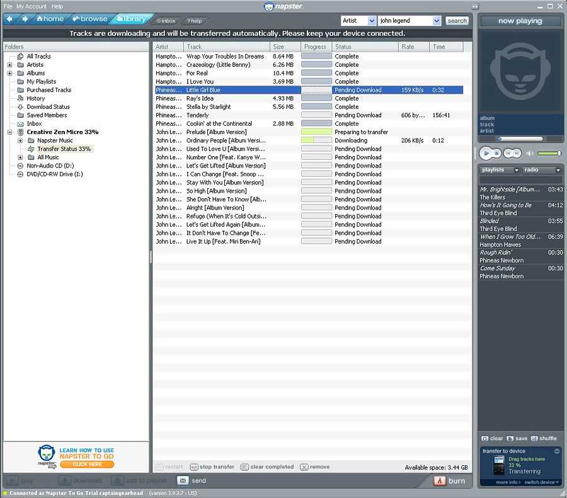Viewport: 567px width, 498px height.
Task: Click the volume speaker icon
Action: [530, 153]
